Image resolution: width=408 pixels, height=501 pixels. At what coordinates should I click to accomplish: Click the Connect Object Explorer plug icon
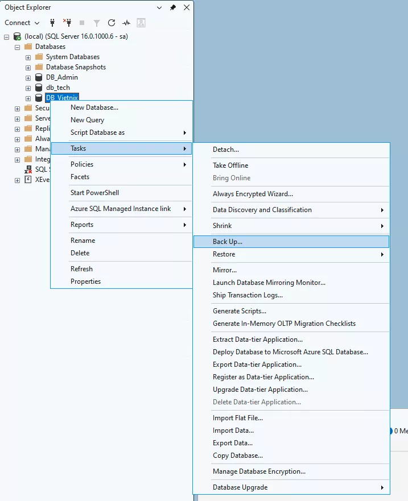click(x=52, y=23)
